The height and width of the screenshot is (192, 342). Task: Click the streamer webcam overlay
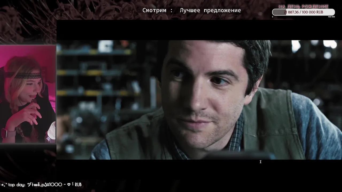click(x=28, y=94)
